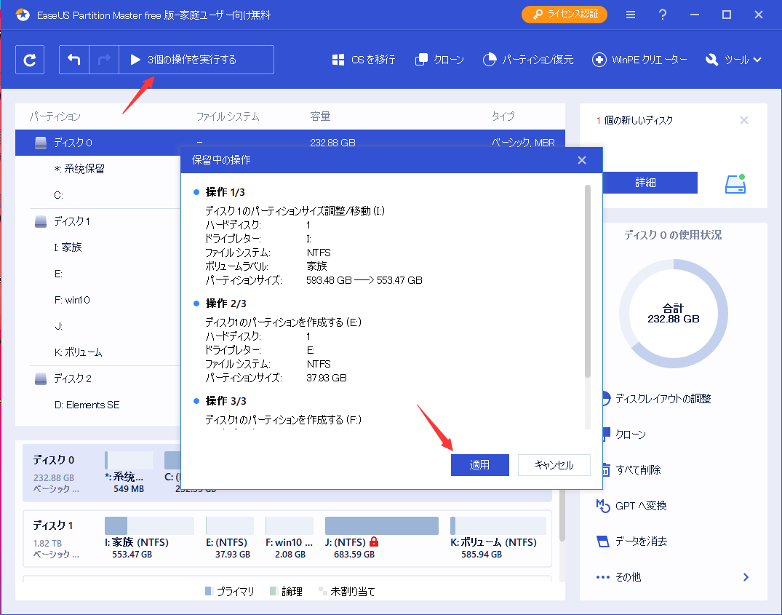
Task: Click the プライマリ legend swatch
Action: [209, 591]
